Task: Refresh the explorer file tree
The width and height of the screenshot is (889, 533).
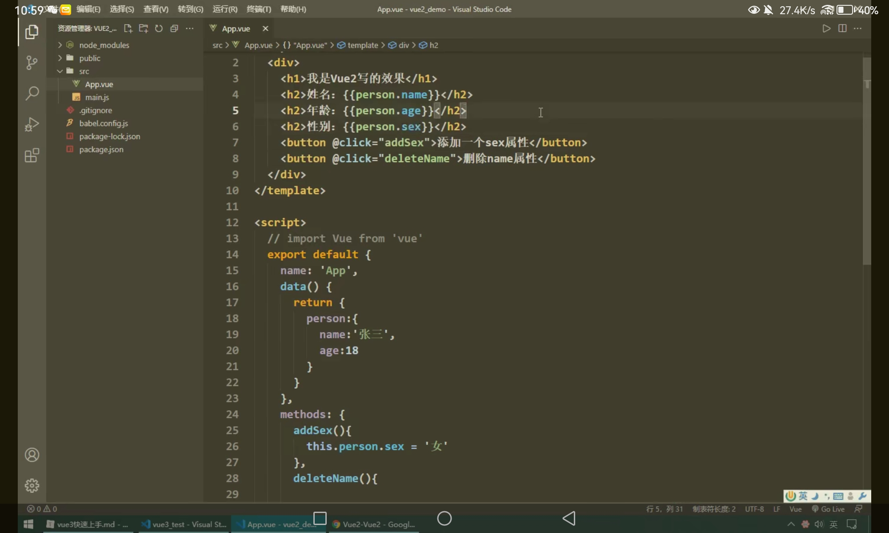Action: [159, 28]
